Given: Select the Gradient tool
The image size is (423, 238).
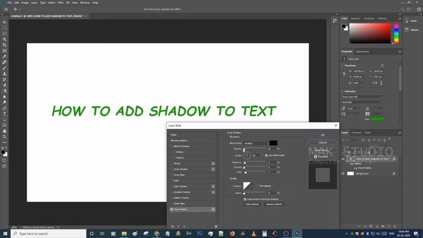Looking at the screenshot, I should pyautogui.click(x=5, y=91).
